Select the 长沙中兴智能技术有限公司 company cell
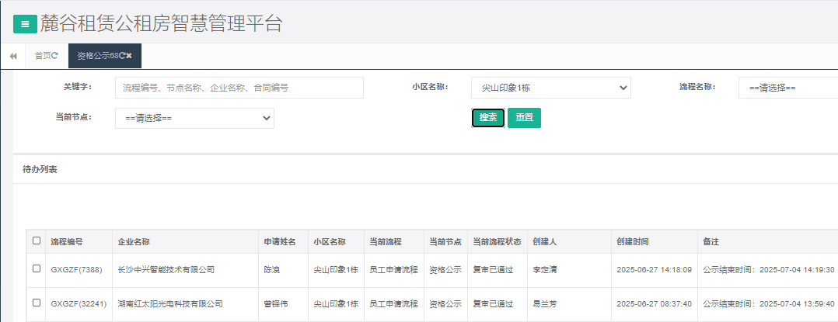The height and width of the screenshot is (322, 838). click(x=166, y=270)
